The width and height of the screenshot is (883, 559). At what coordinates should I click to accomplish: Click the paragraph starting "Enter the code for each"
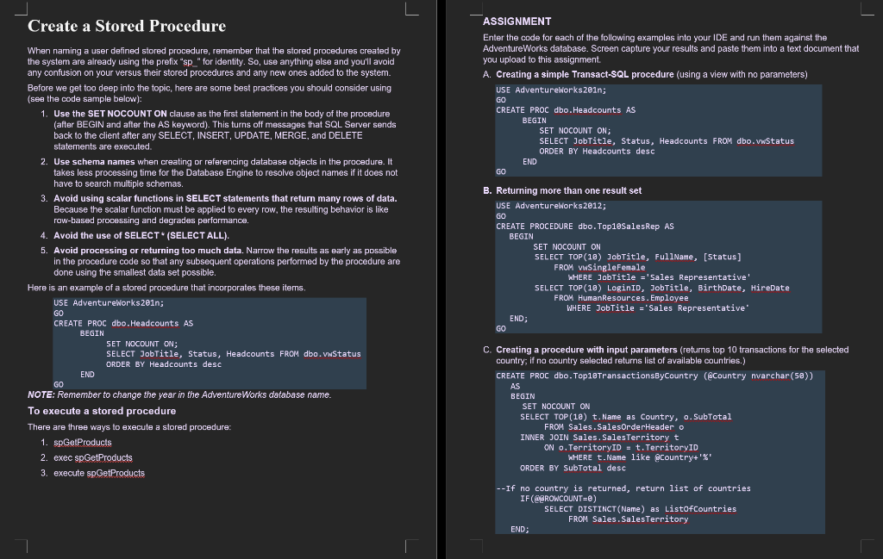click(671, 49)
